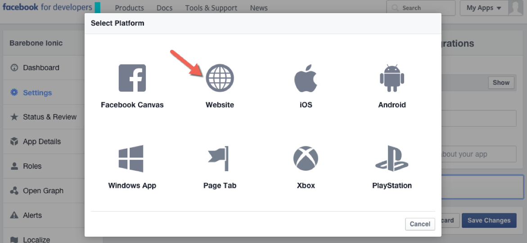Click the Page Tab label text
The image size is (527, 243).
[x=220, y=186]
